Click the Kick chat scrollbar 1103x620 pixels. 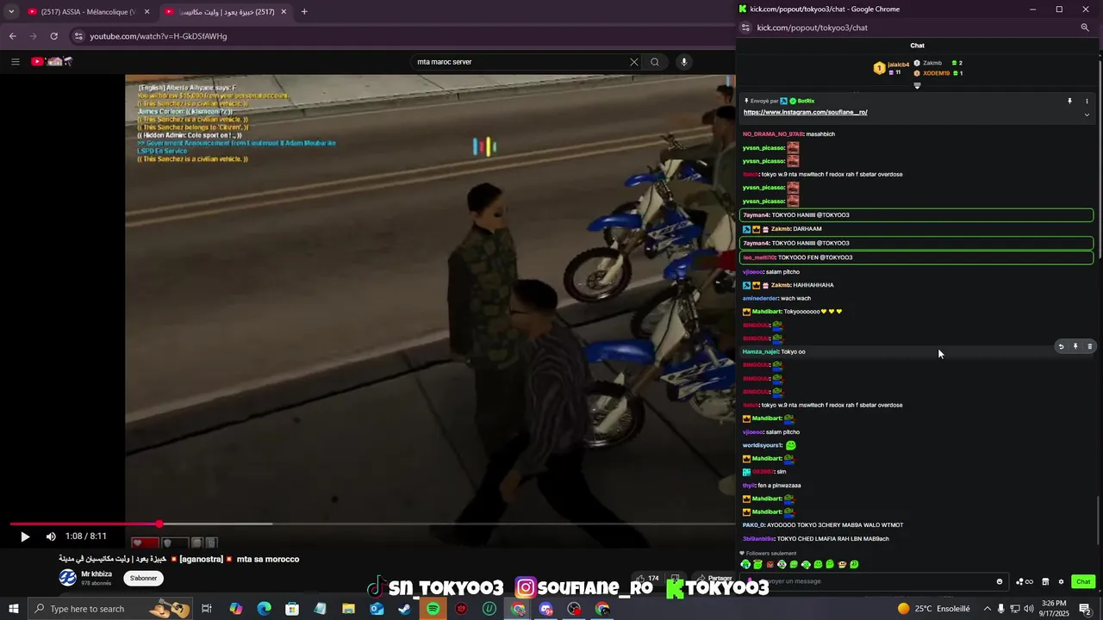1099,521
